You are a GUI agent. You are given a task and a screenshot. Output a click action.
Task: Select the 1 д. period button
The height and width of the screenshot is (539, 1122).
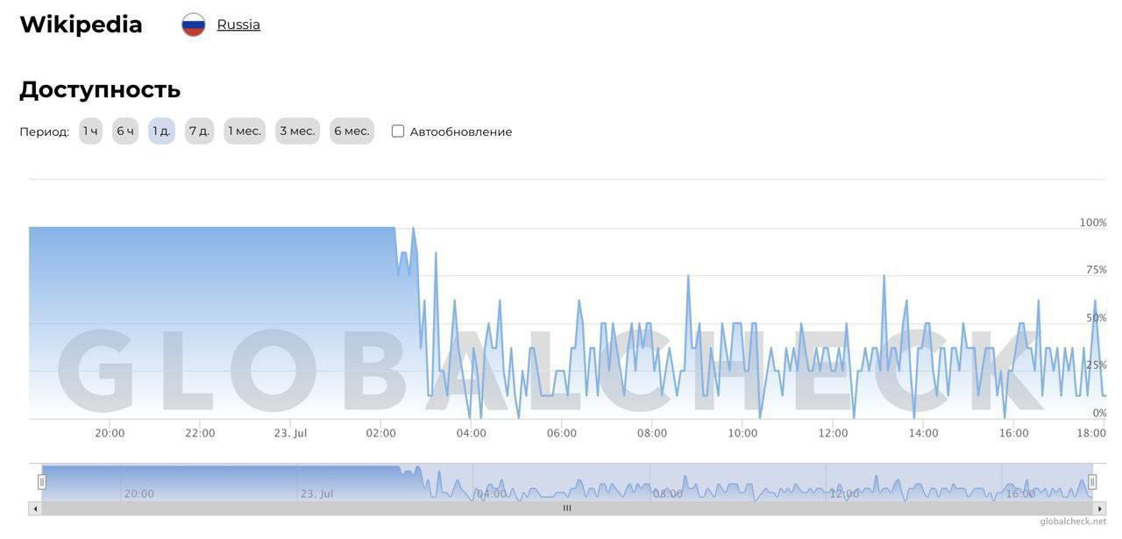click(x=161, y=131)
